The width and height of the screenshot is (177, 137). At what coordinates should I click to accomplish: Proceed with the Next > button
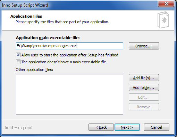127,127
